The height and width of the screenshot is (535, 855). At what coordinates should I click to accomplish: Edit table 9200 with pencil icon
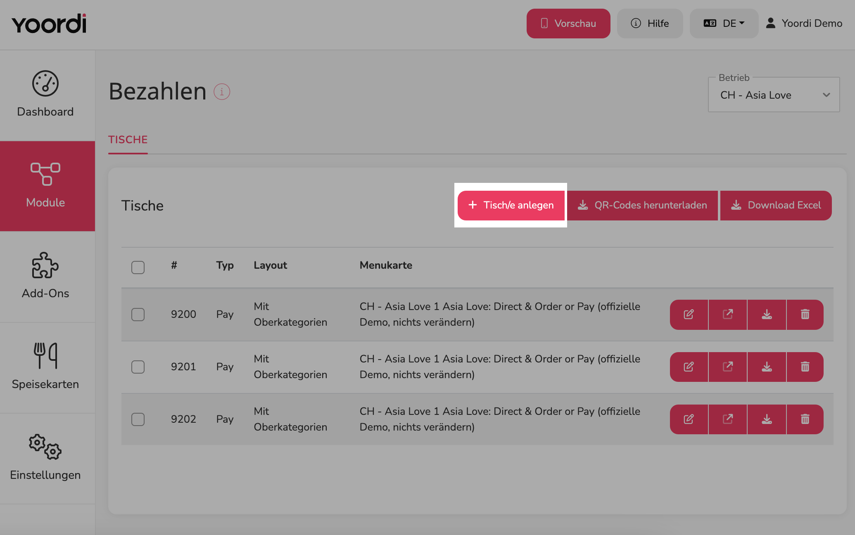[689, 315]
